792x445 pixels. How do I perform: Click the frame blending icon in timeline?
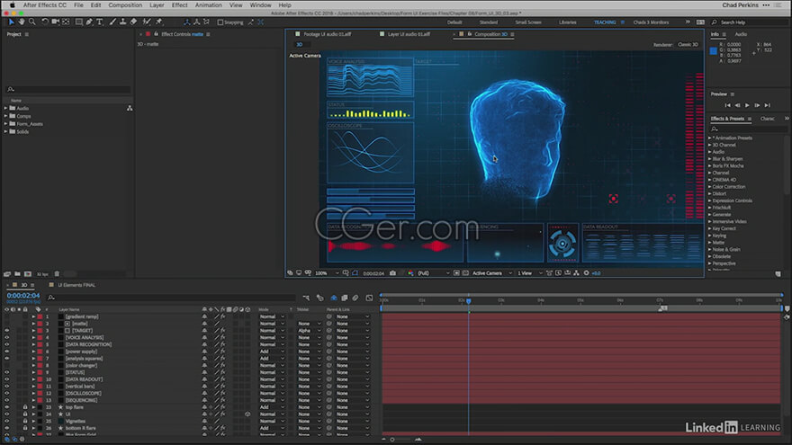(345, 298)
